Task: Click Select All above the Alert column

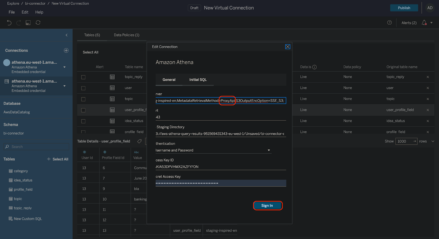Action: 91,52
